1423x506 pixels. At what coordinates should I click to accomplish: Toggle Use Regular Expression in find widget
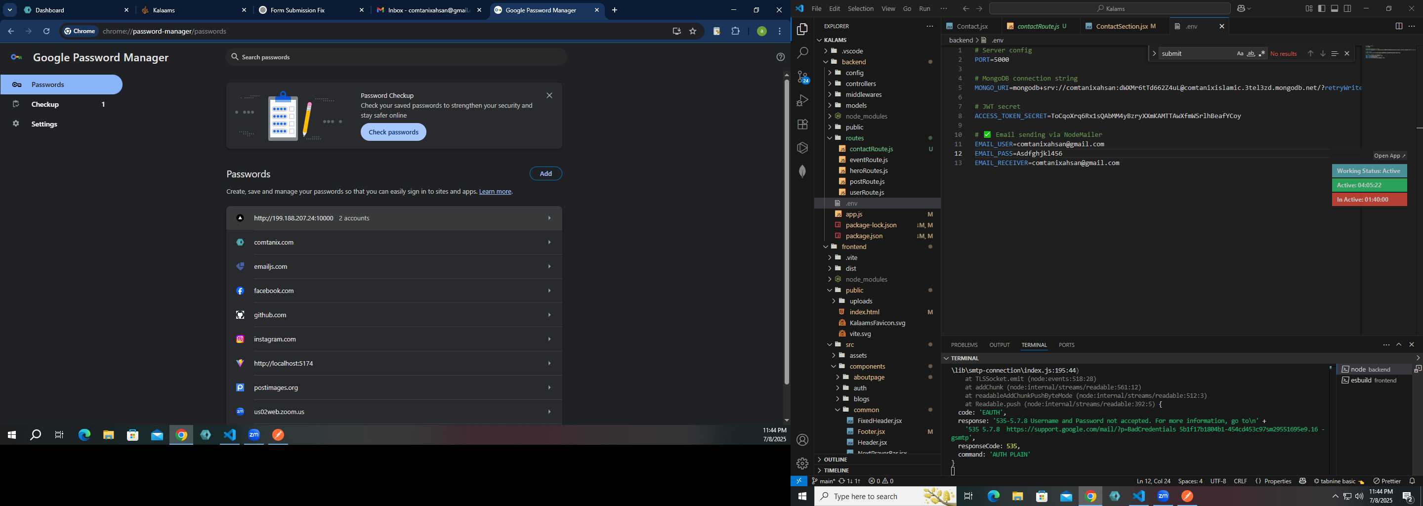[x=1262, y=53]
